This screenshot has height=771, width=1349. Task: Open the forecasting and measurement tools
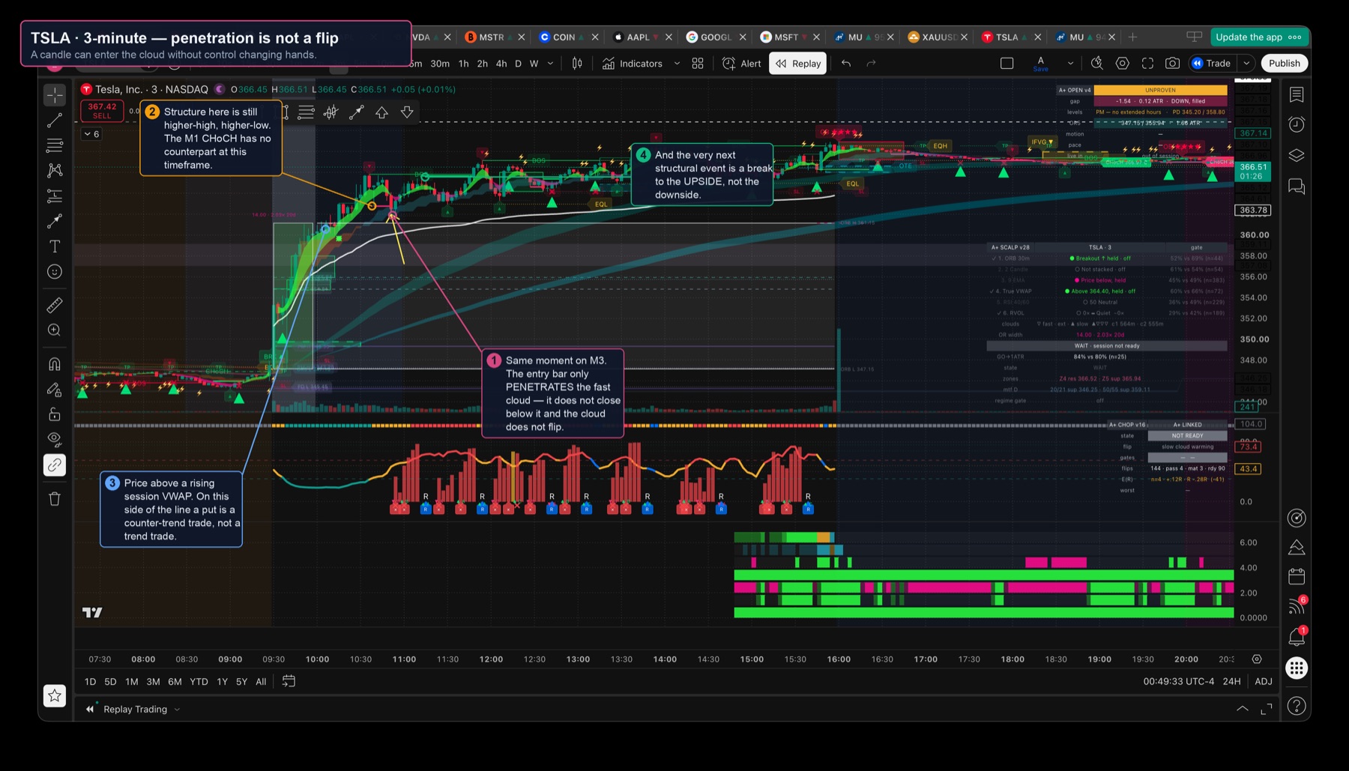[55, 196]
